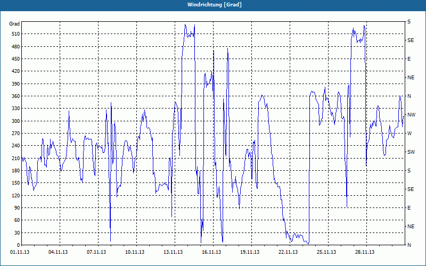Click the date label 22.11.13
This screenshot has width=426, height=266.
tap(288, 252)
